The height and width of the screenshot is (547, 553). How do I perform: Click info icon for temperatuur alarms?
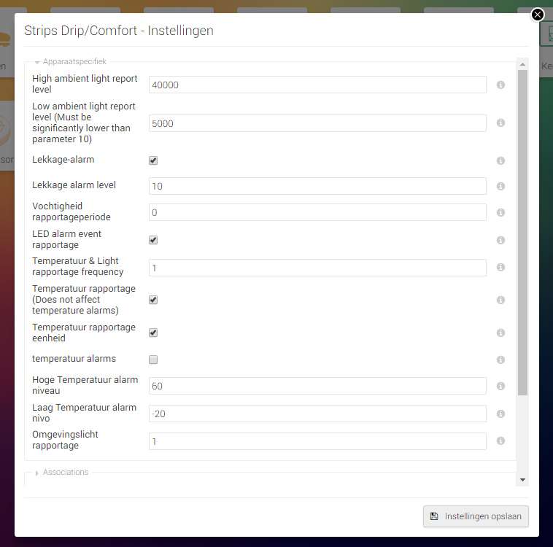(x=500, y=360)
